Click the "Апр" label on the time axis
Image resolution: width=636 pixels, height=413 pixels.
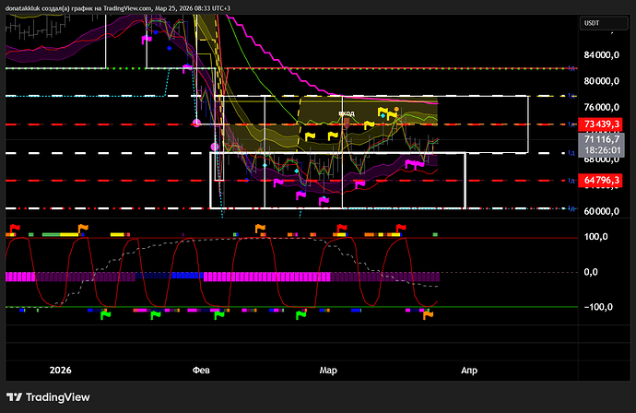[x=468, y=370]
